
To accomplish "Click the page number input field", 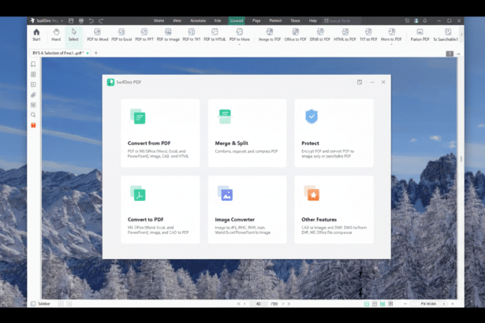I will coord(258,303).
